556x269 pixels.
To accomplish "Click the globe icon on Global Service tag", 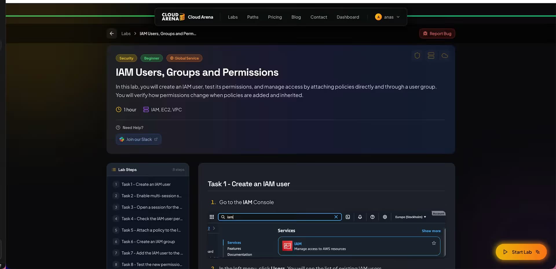I will point(172,58).
